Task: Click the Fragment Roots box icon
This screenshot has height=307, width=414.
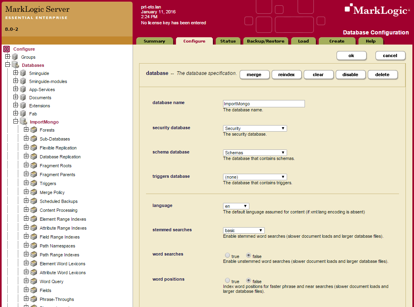Action: (34, 166)
